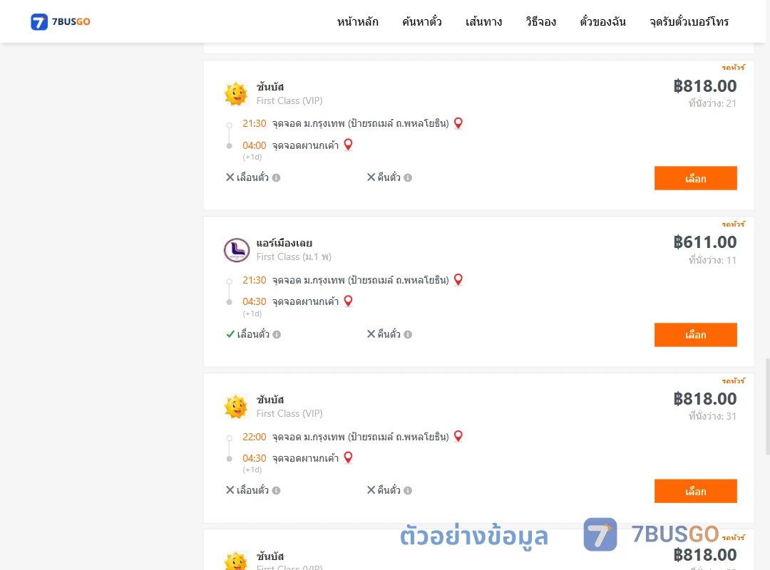The width and height of the screenshot is (770, 570).
Task: Show คืนตั๋ว info icon on the 22:00 ชันบัส card
Action: tap(408, 490)
